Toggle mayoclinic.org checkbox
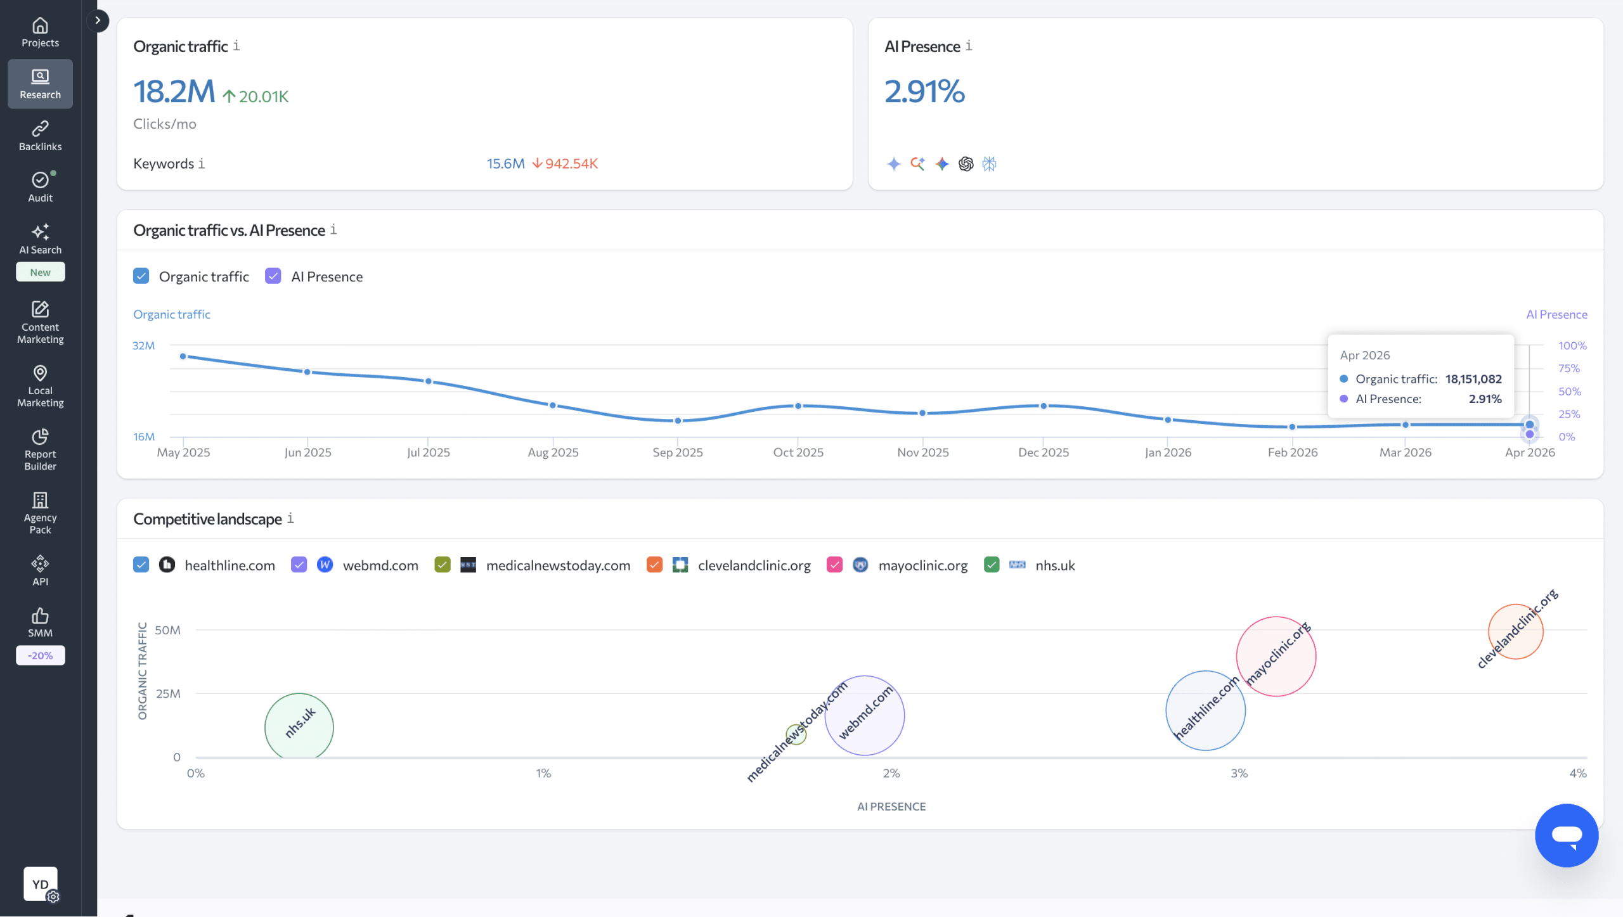This screenshot has height=917, width=1623. coord(834,565)
